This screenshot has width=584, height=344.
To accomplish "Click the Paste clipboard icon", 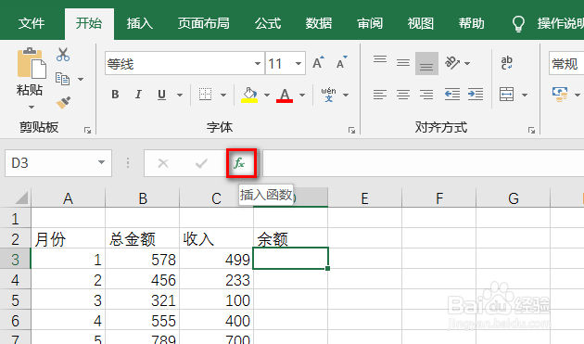I will tap(32, 63).
